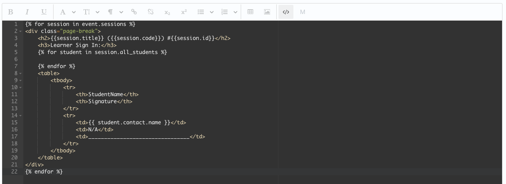Click the text 'event.sessions' on line 1
The image size is (506, 184).
click(x=104, y=24)
